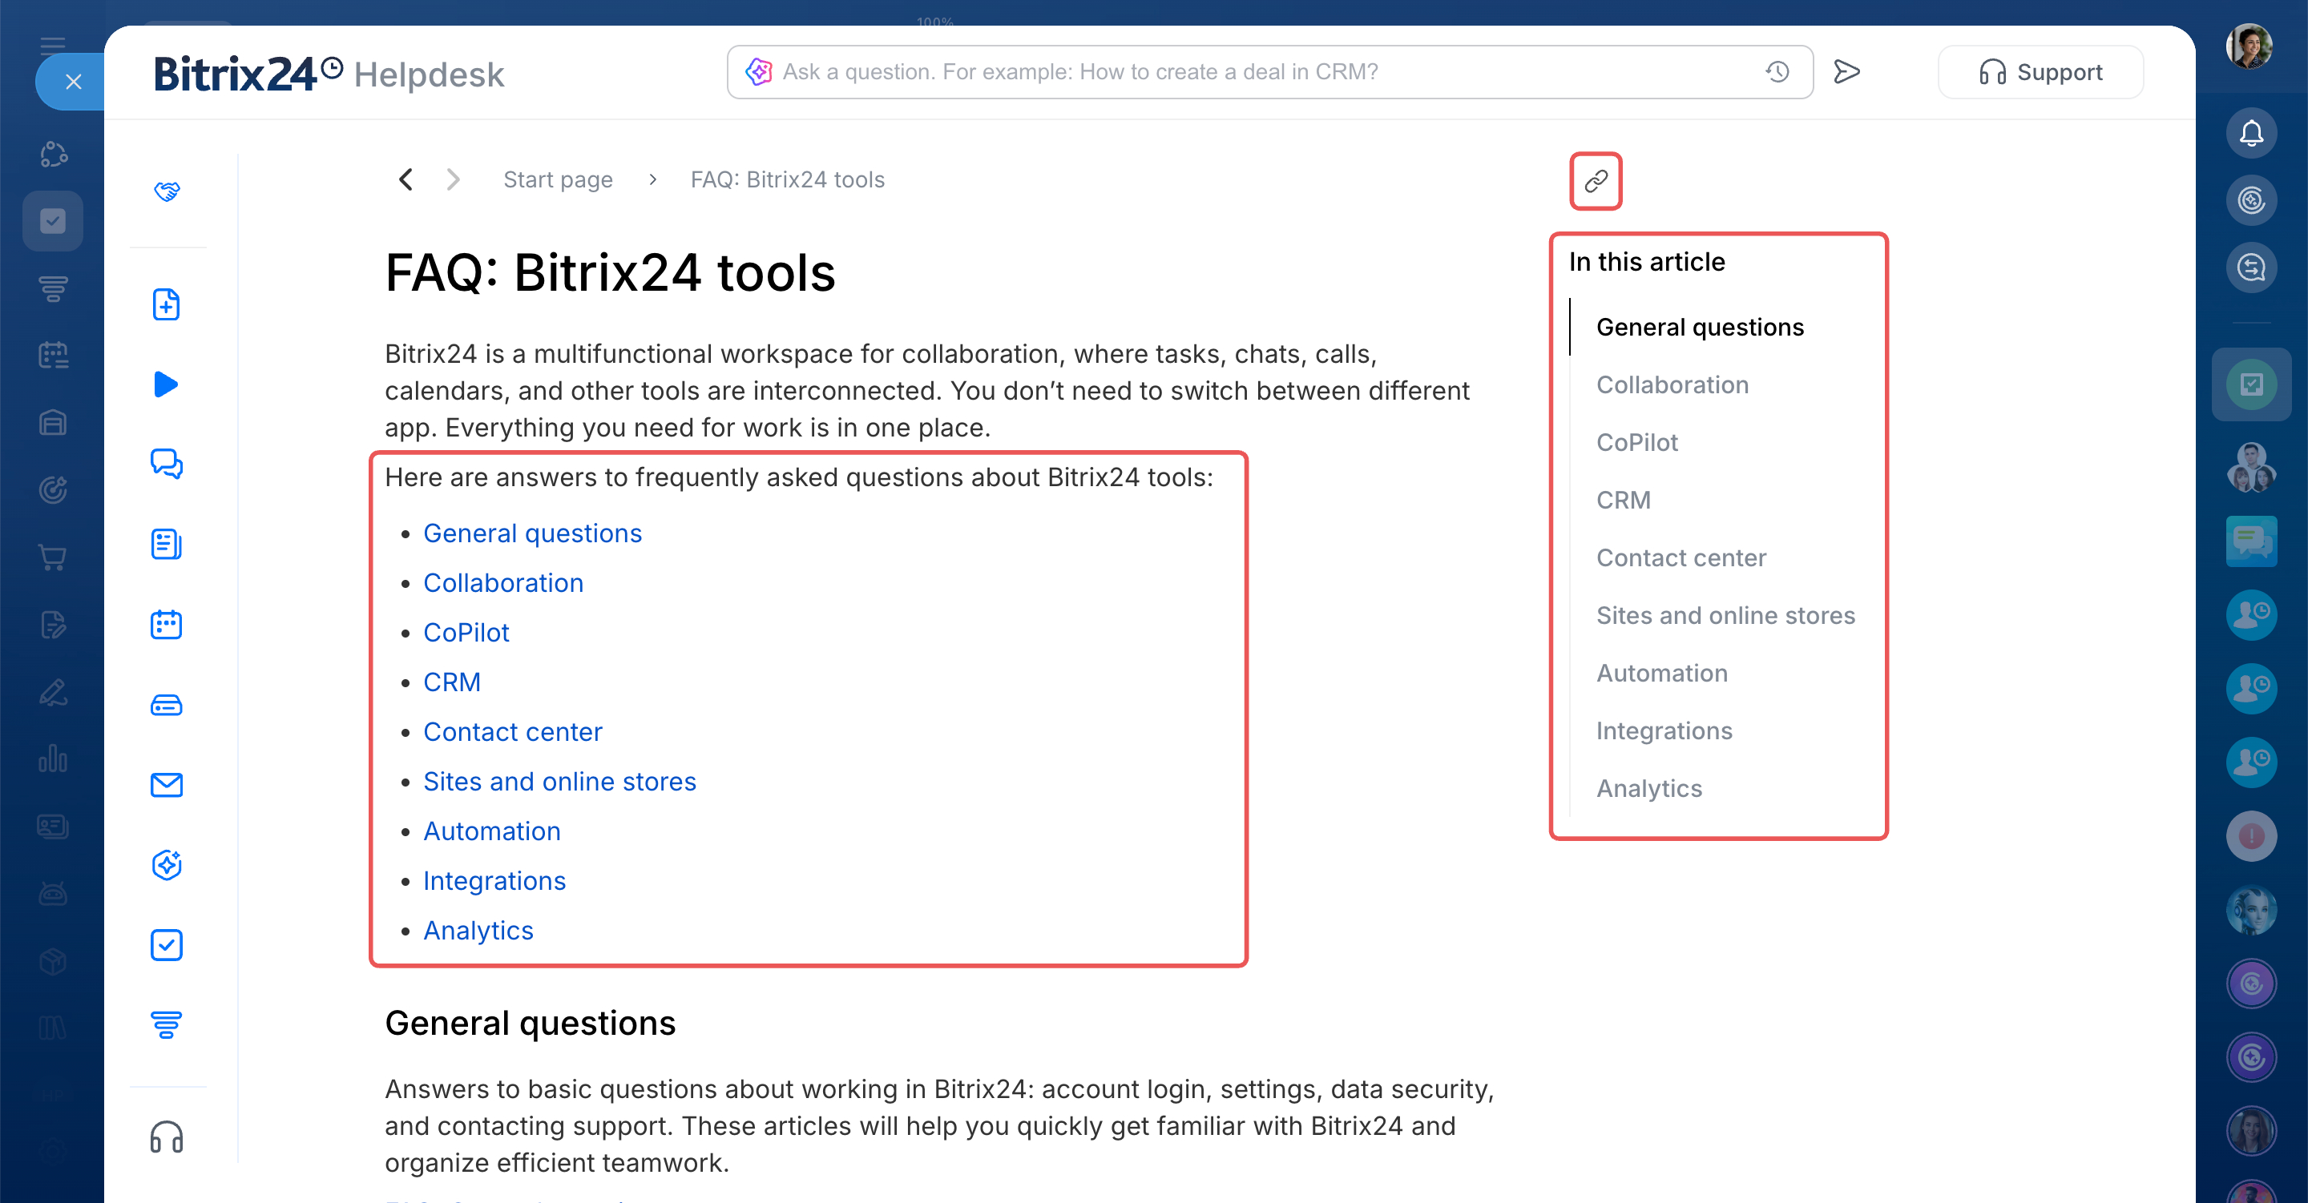
Task: Go forward with right chevron arrow
Action: click(x=454, y=180)
